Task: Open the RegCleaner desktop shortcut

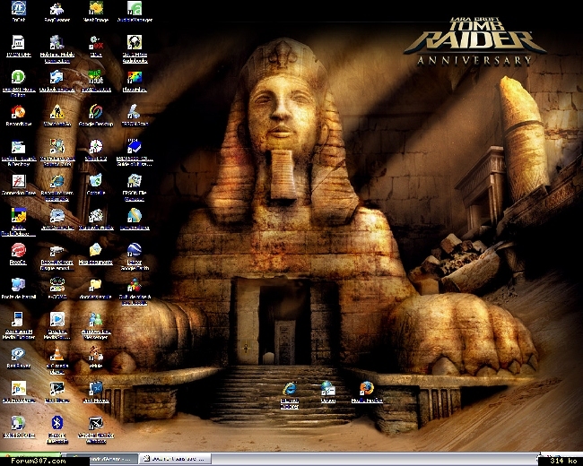Action: click(57, 13)
